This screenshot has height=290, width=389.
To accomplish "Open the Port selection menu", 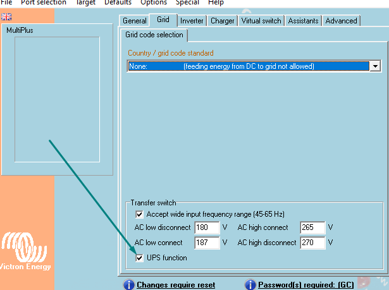I will pos(44,3).
